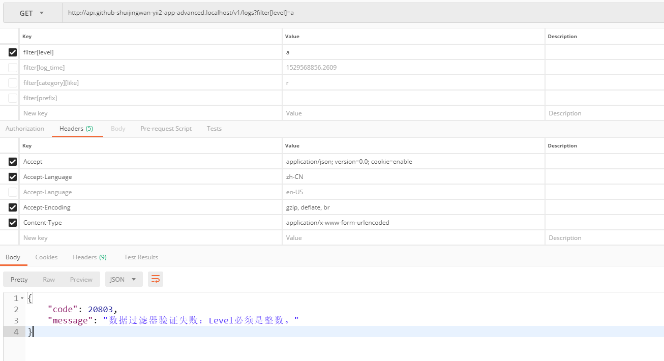The width and height of the screenshot is (664, 361).
Task: Click the New key field in query params
Action: point(150,113)
